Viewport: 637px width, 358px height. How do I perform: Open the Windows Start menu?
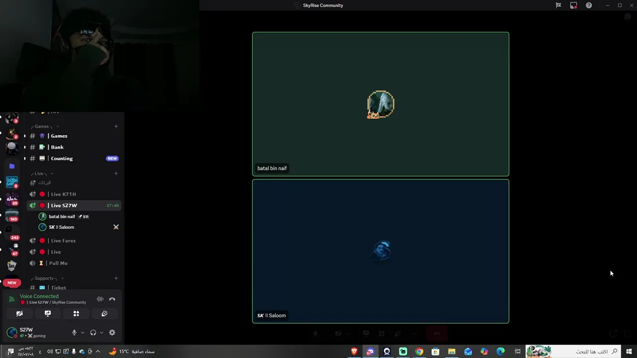pos(629,352)
